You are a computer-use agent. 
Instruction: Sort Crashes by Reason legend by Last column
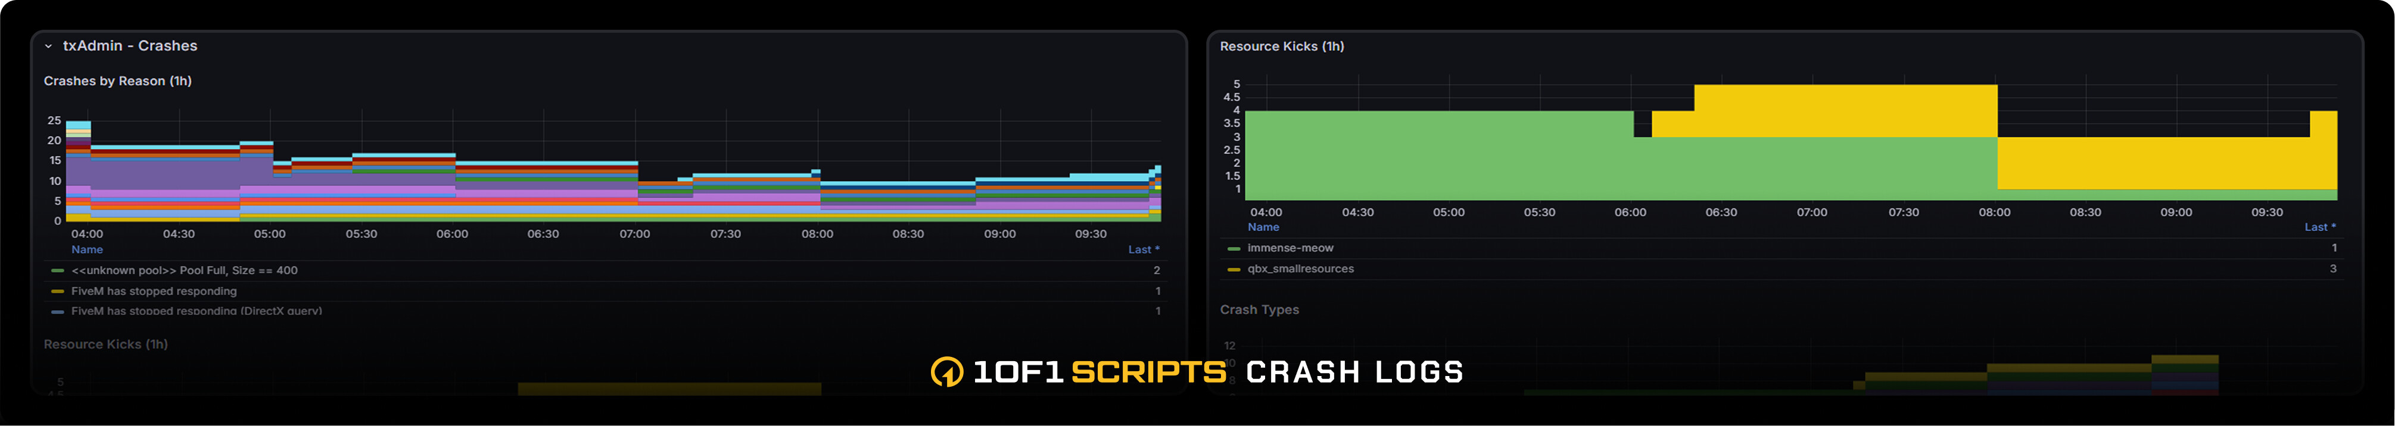[1144, 250]
